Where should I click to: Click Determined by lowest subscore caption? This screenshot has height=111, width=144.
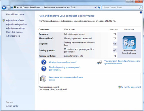129,52
